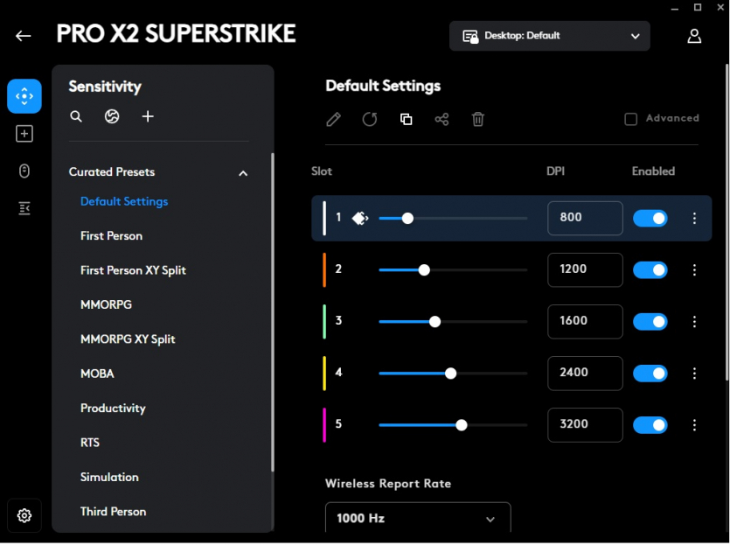Collapse the Curated Presets section
Image resolution: width=730 pixels, height=545 pixels.
click(x=243, y=173)
